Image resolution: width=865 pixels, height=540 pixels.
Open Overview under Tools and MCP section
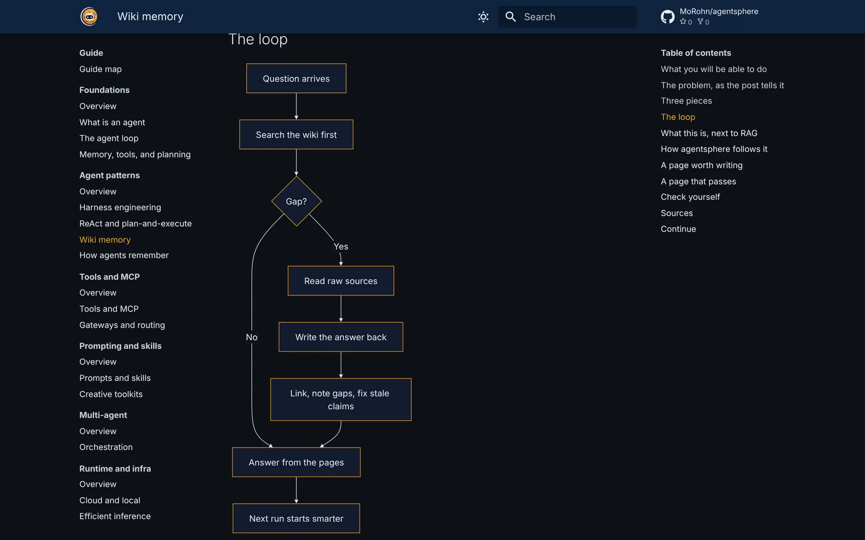(98, 293)
